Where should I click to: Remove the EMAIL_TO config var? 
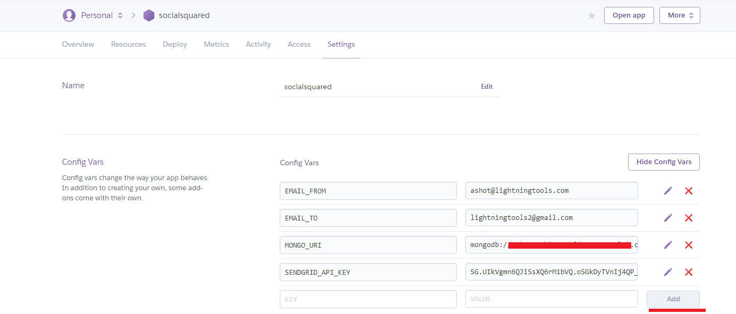pyautogui.click(x=689, y=218)
